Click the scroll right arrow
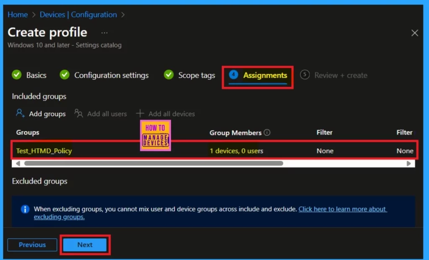The image size is (429, 260). click(409, 163)
